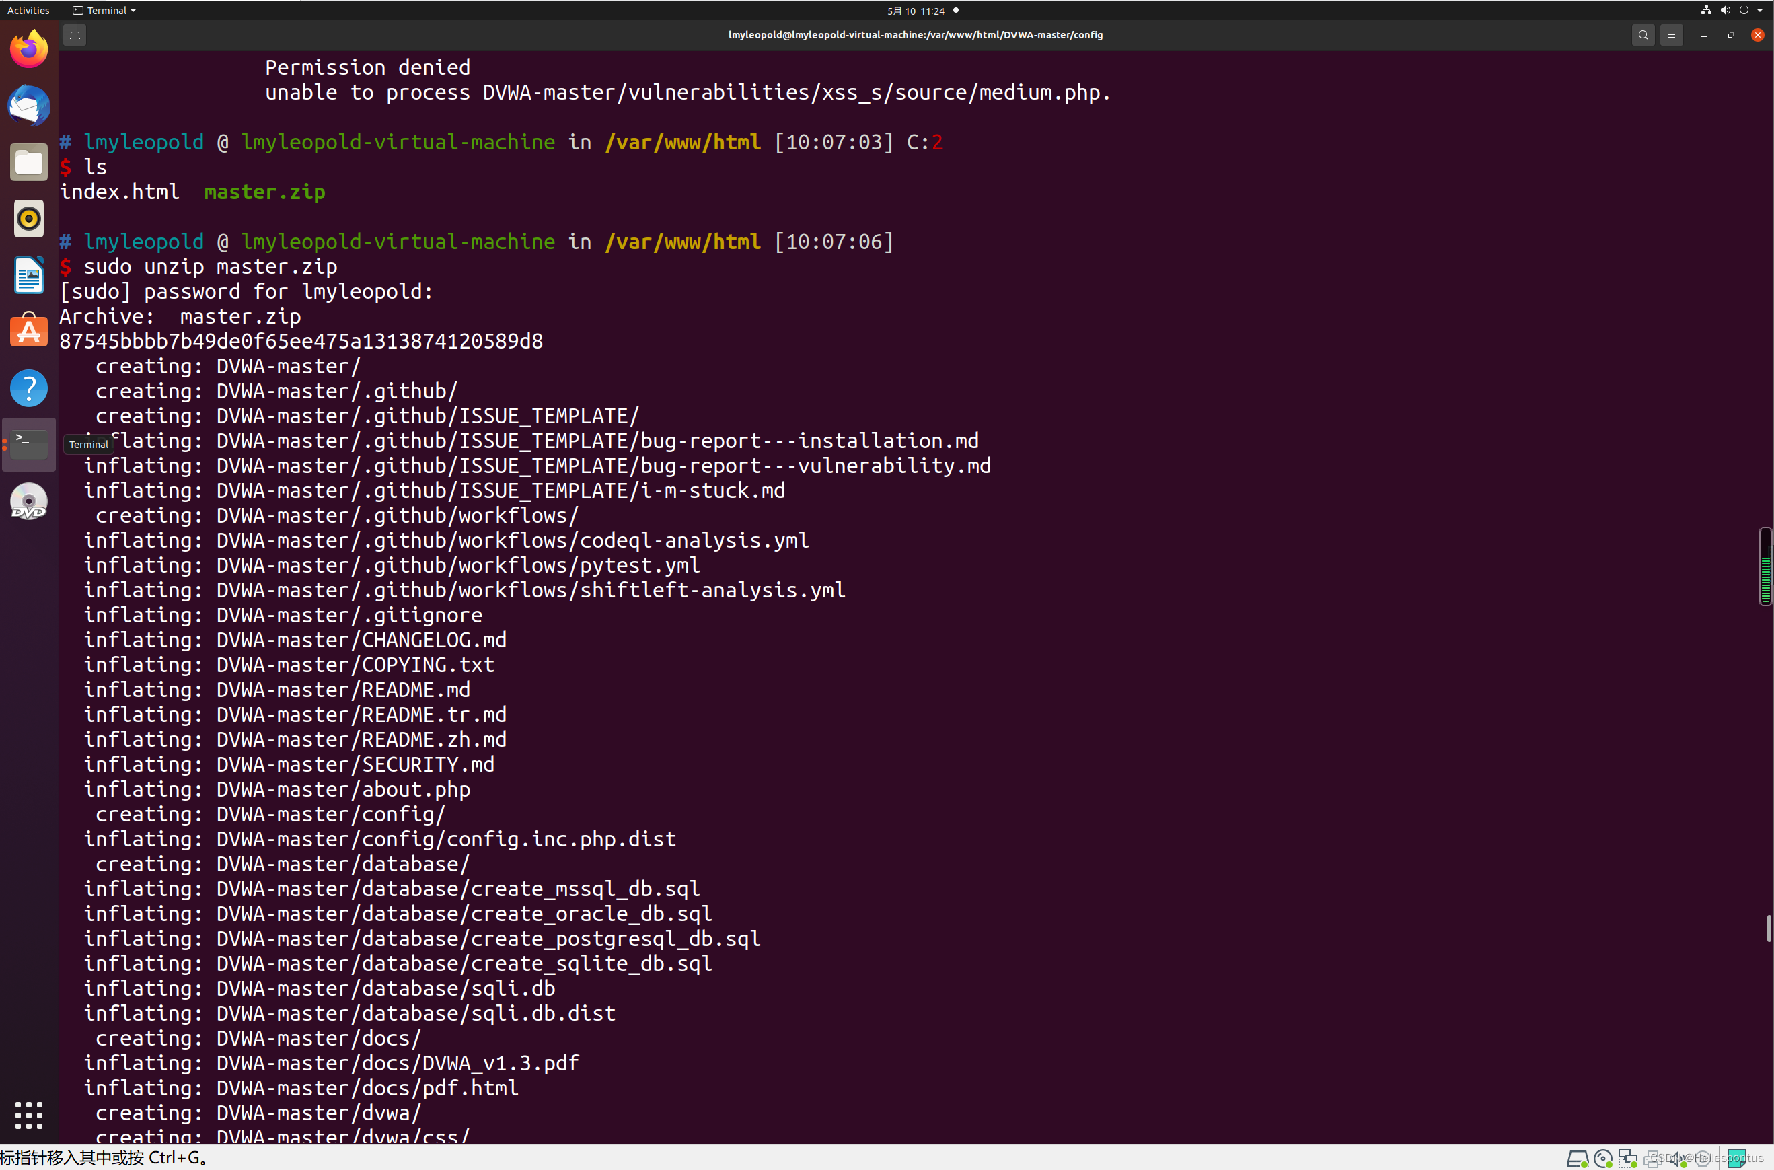Viewport: 1774px width, 1170px height.
Task: Click the 'Permission denied' message
Action: click(368, 67)
